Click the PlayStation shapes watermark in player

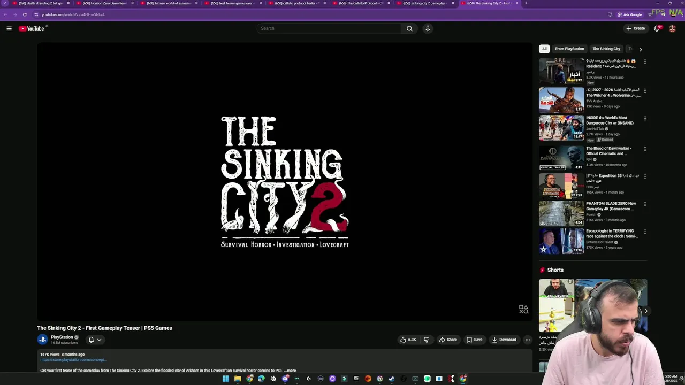pyautogui.click(x=523, y=309)
